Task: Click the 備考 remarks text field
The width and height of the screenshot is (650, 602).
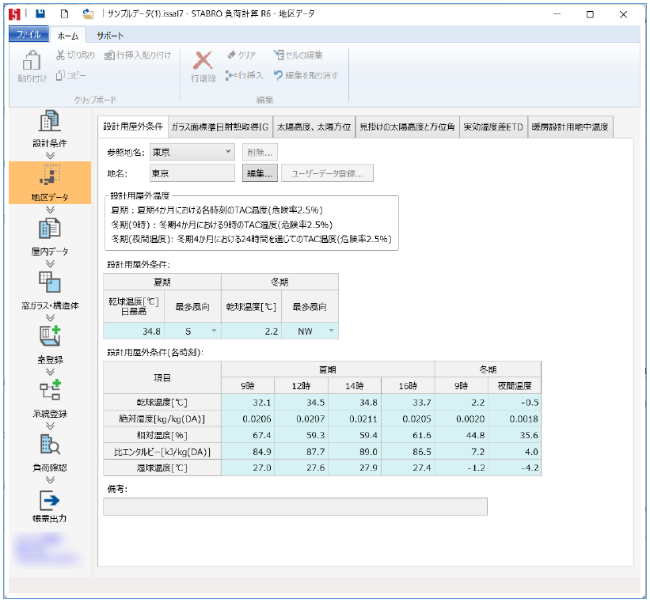Action: (x=295, y=507)
